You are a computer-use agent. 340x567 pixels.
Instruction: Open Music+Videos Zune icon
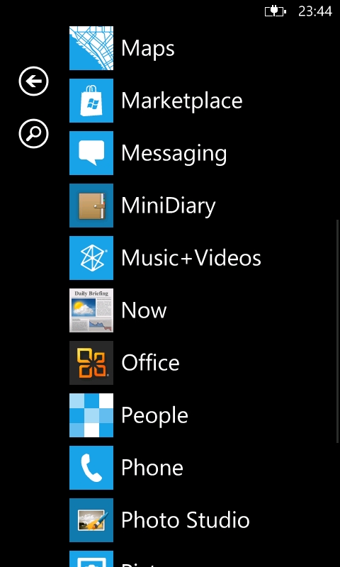tap(91, 258)
